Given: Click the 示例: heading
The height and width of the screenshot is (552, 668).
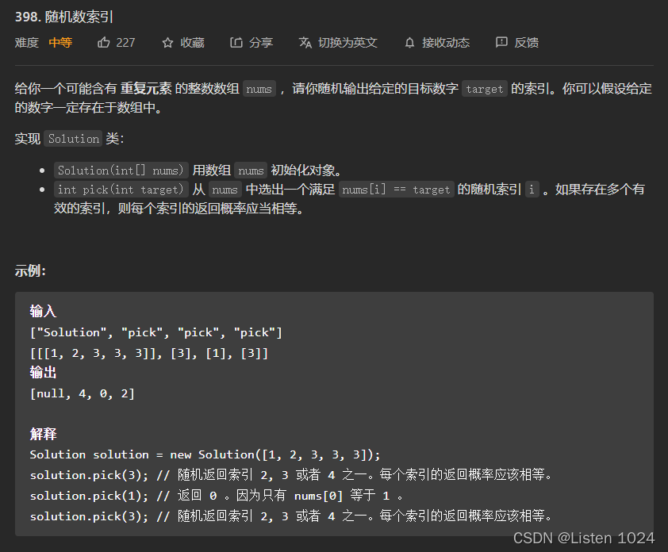Looking at the screenshot, I should [30, 270].
